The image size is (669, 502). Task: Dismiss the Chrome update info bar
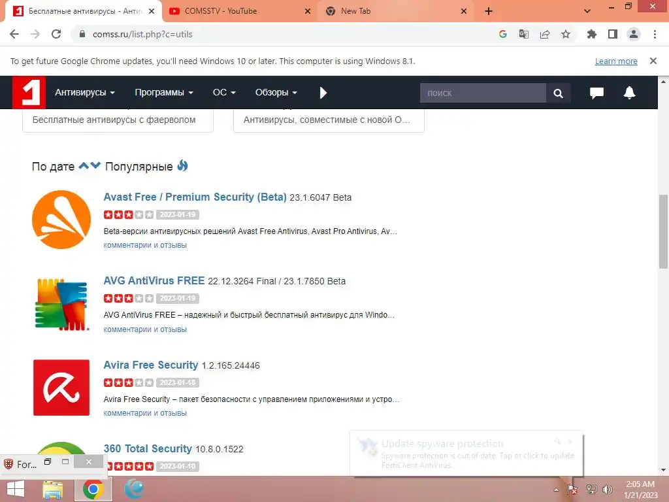click(653, 61)
